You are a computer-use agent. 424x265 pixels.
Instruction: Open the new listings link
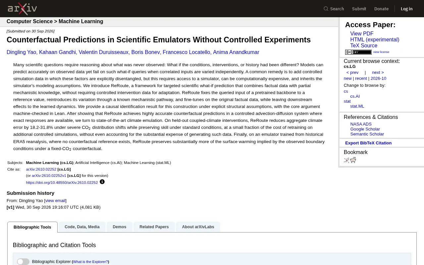coord(348,79)
